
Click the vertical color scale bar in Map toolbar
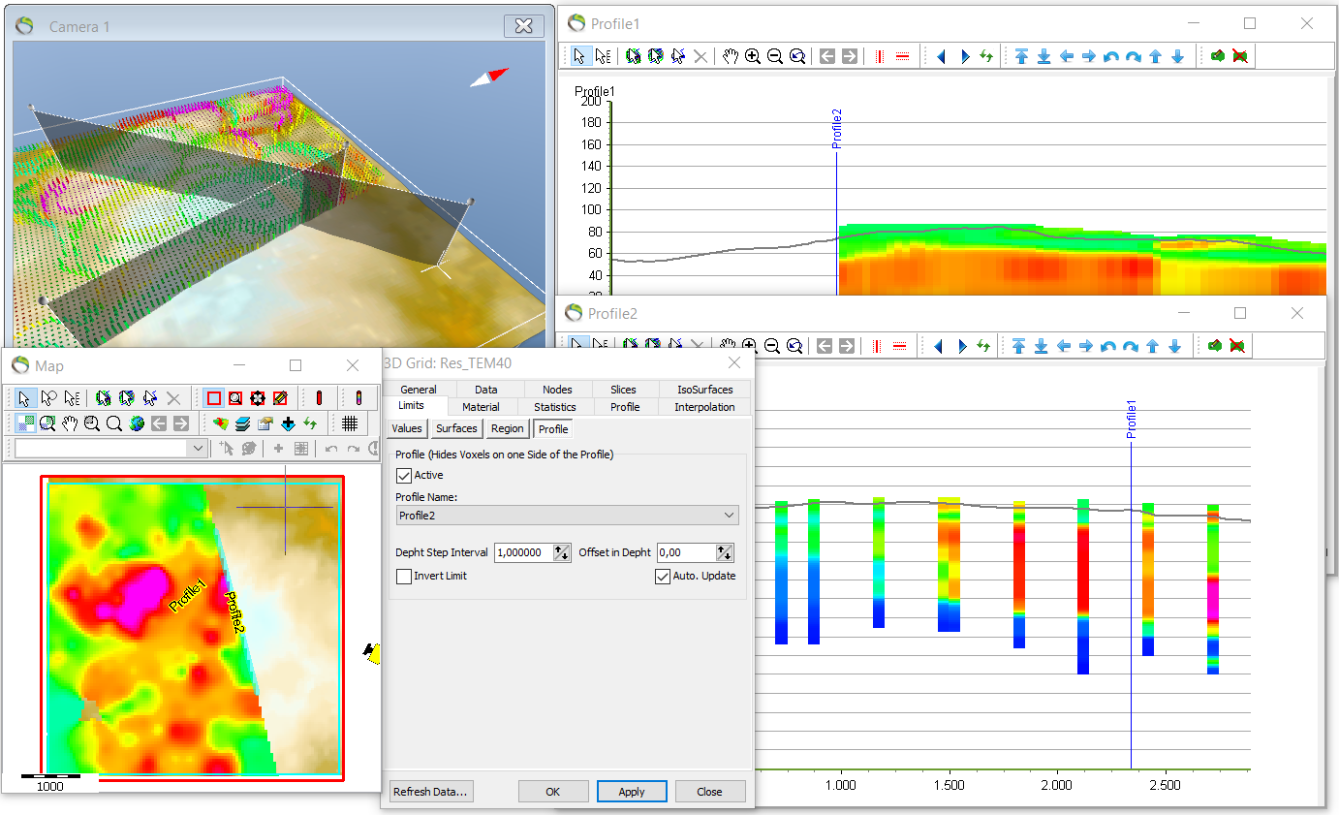[x=359, y=398]
